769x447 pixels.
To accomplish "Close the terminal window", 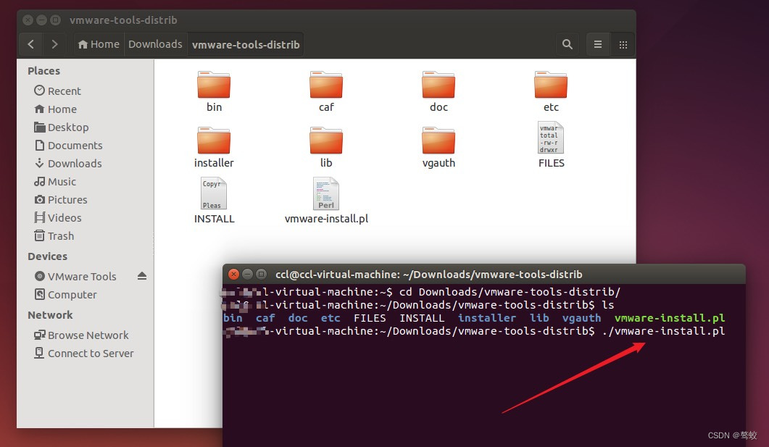I will [x=234, y=274].
